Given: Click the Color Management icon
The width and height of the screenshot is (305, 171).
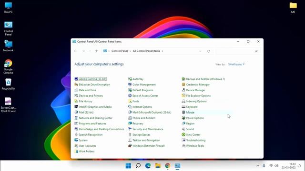Looking at the screenshot, I should [130, 85].
